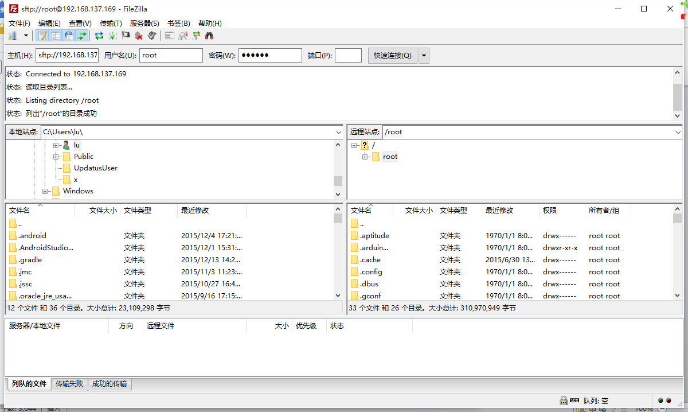This screenshot has height=412, width=688.
Task: Select the .android local folder icon
Action: 13,236
